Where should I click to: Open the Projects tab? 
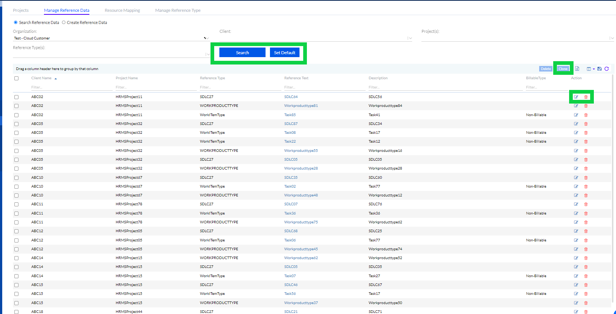(x=21, y=10)
